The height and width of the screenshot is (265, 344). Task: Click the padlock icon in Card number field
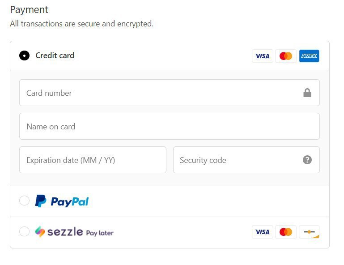pyautogui.click(x=307, y=93)
